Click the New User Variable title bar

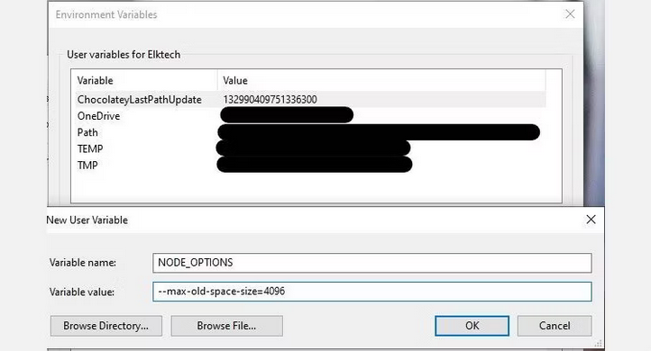coord(311,220)
